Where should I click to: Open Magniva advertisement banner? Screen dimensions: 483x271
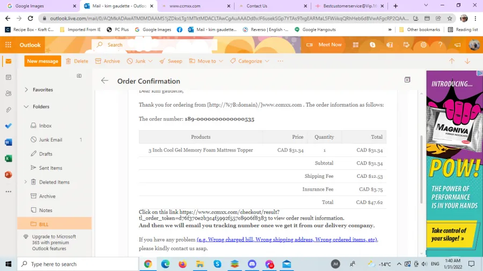455,163
